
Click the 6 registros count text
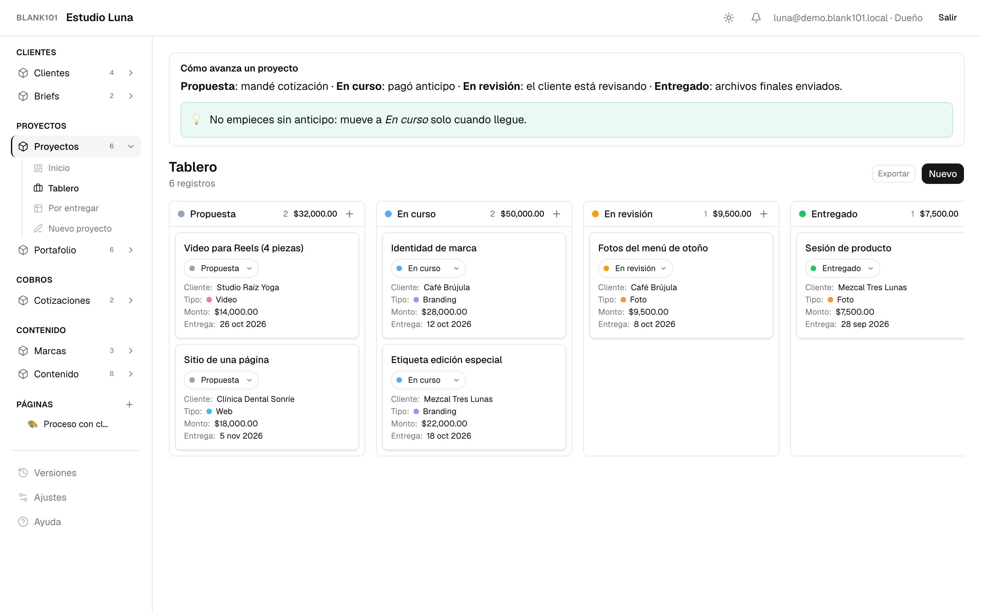pyautogui.click(x=192, y=183)
